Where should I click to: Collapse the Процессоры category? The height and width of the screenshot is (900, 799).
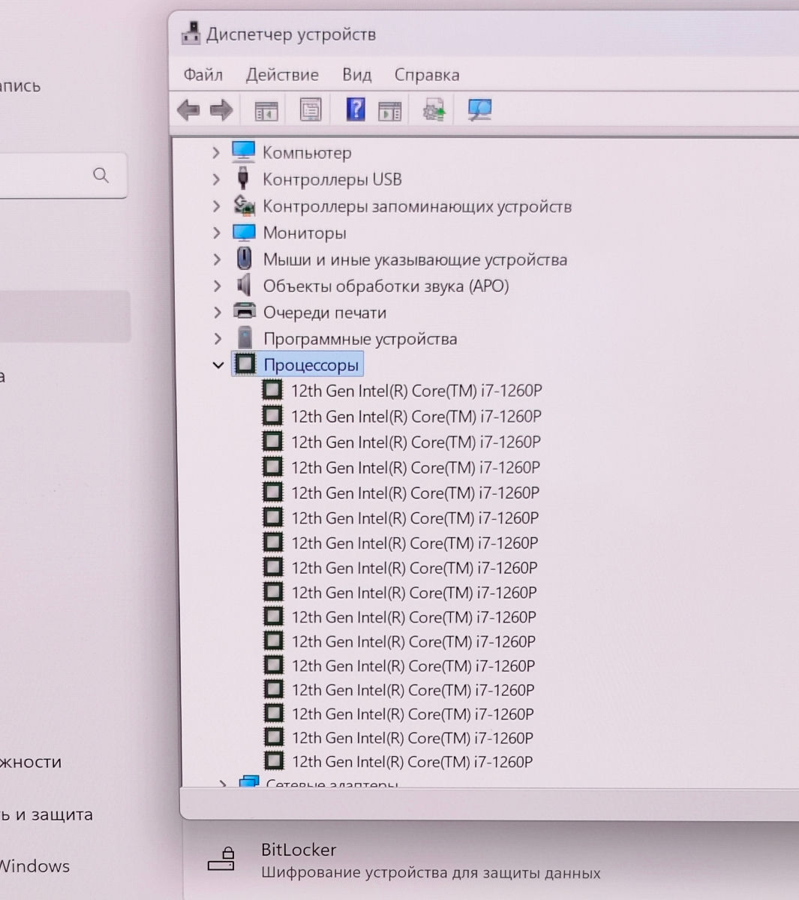[218, 365]
